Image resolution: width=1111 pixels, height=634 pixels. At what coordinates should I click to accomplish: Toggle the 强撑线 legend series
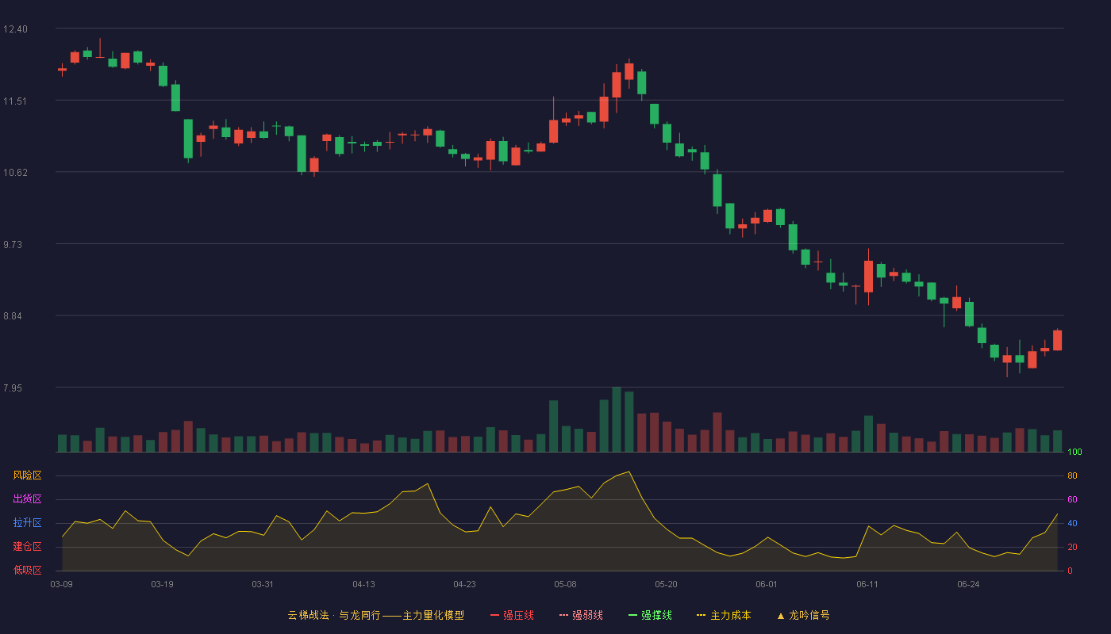click(650, 615)
